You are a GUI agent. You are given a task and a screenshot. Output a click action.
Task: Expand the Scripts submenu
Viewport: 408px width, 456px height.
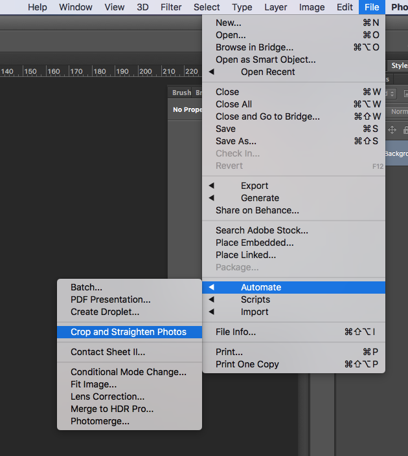[255, 299]
